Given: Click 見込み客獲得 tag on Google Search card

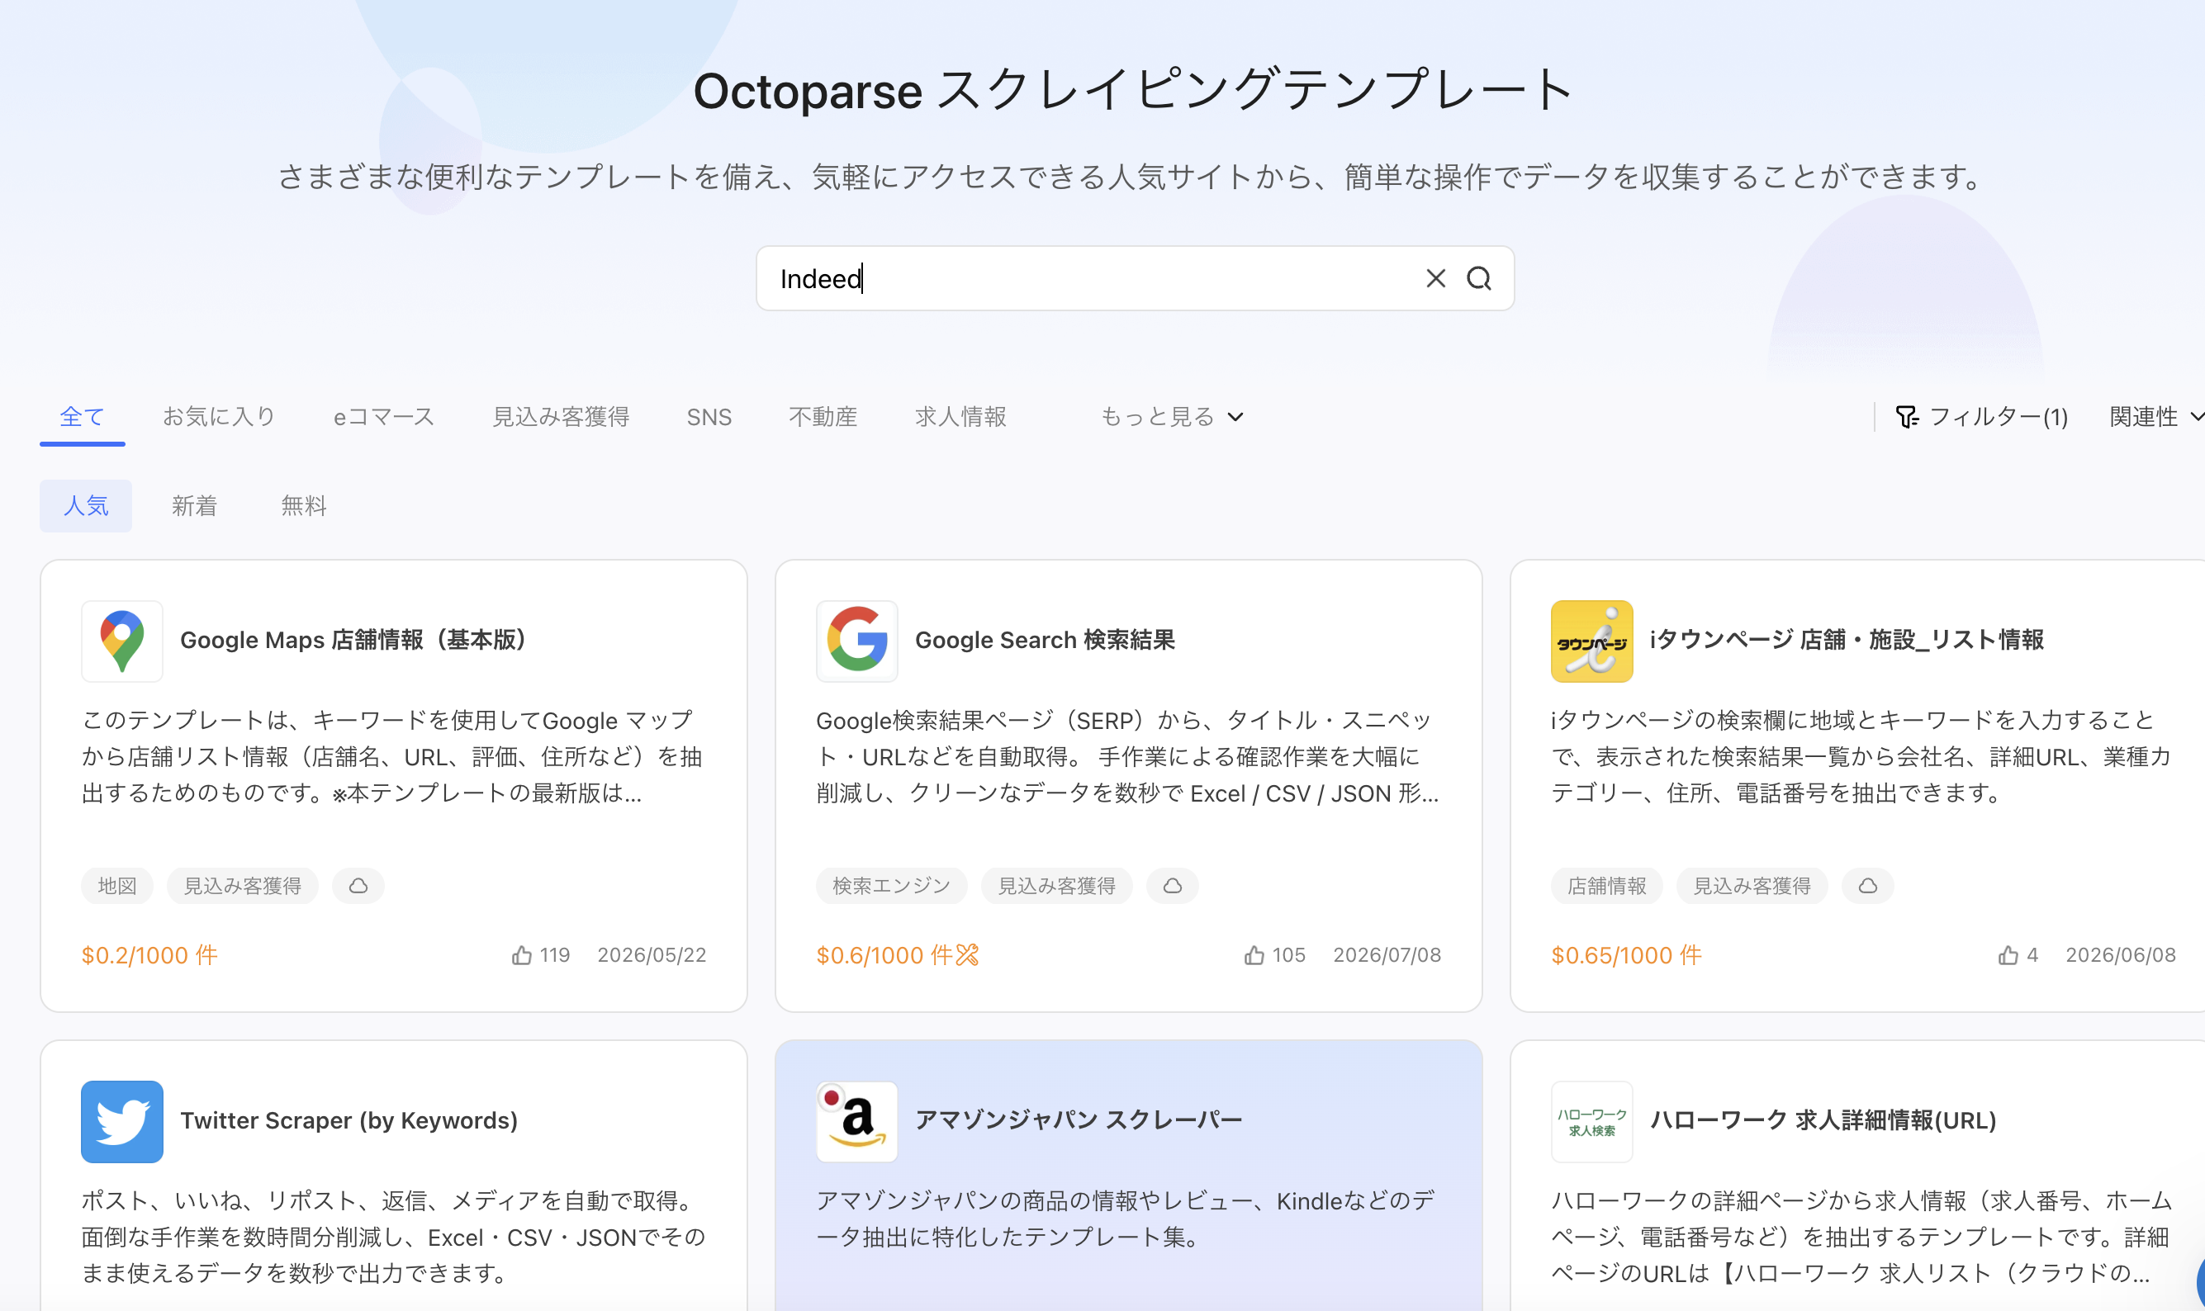Looking at the screenshot, I should pos(1056,885).
